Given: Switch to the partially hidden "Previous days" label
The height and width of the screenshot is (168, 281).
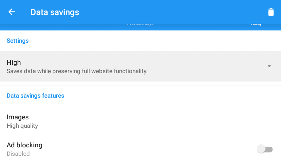Looking at the screenshot, I should pyautogui.click(x=140, y=24).
